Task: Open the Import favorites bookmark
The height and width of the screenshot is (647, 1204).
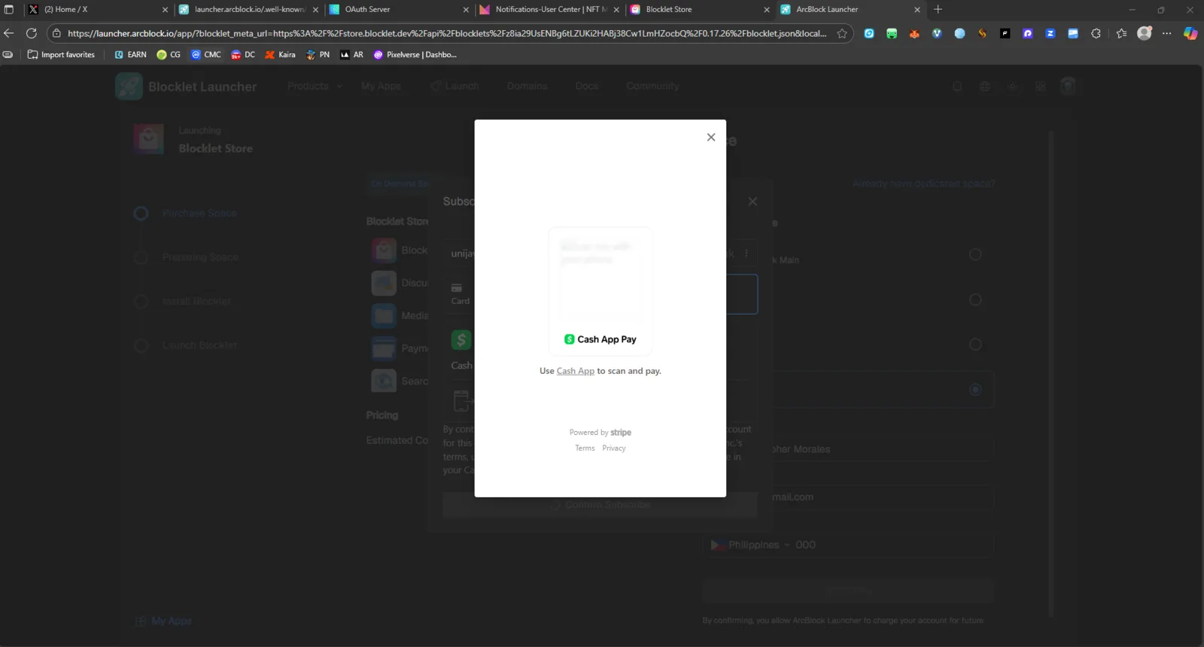Action: point(61,55)
